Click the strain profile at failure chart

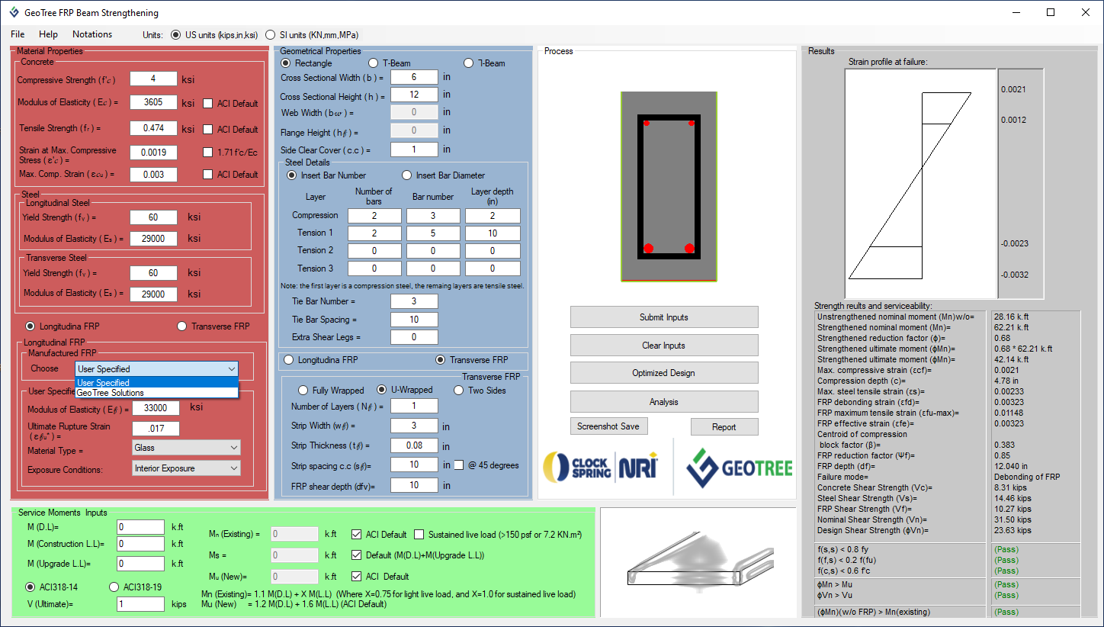click(x=920, y=183)
